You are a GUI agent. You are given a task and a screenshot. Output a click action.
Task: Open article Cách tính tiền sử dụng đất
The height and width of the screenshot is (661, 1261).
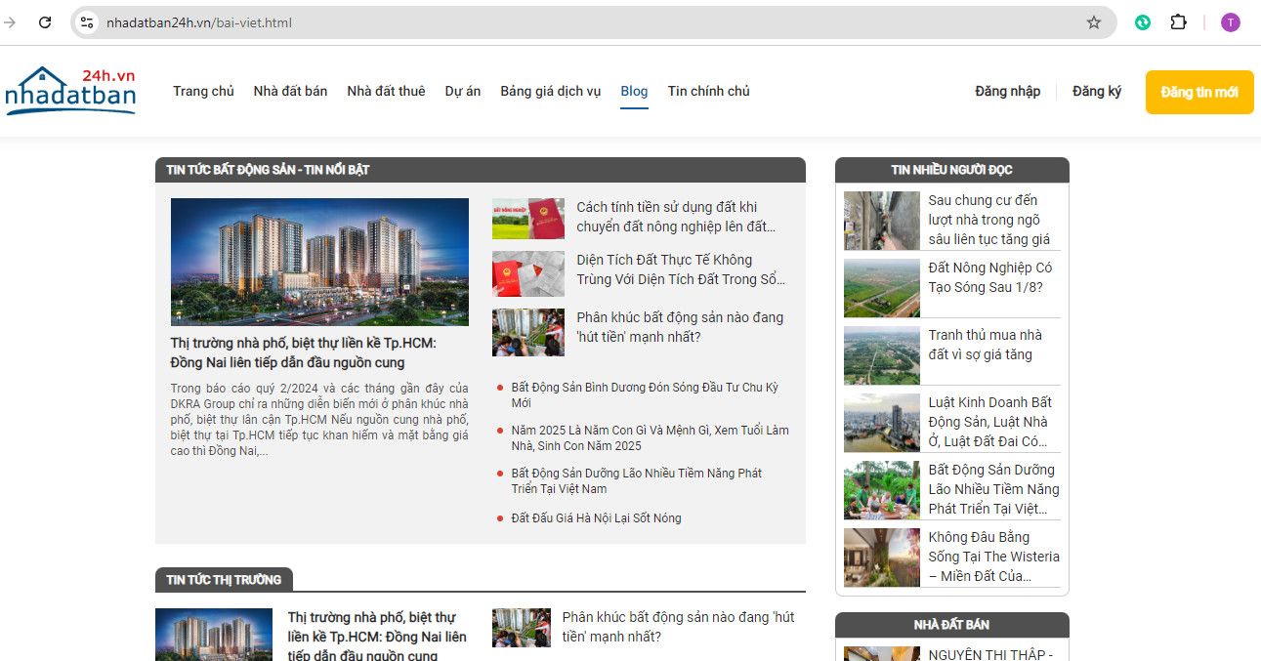coord(676,217)
